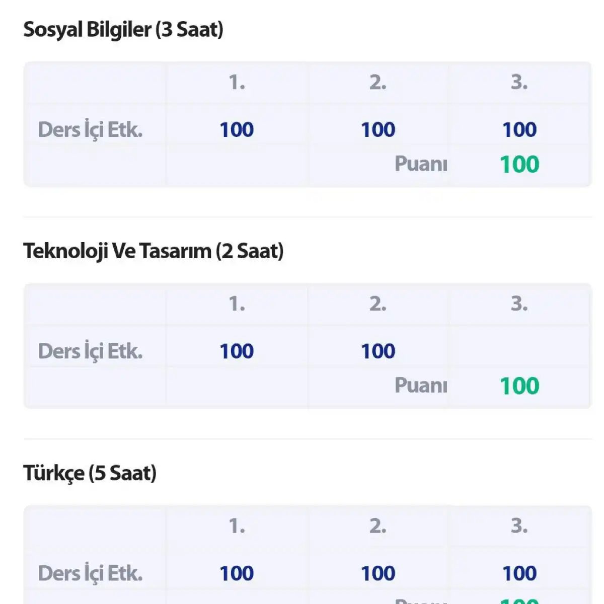Screen dimensions: 604x604
Task: Tap column header 1. in Türkçe table
Action: [x=237, y=526]
